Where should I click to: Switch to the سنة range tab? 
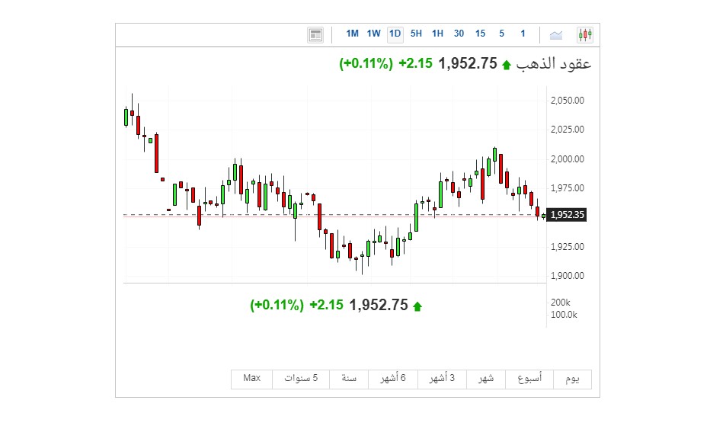pyautogui.click(x=350, y=379)
